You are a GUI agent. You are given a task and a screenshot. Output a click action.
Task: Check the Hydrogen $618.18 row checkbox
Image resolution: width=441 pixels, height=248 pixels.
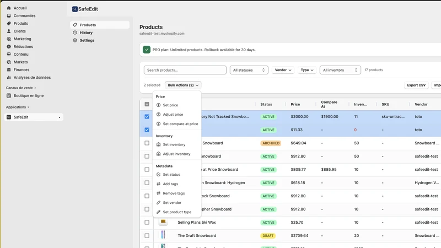point(147,182)
